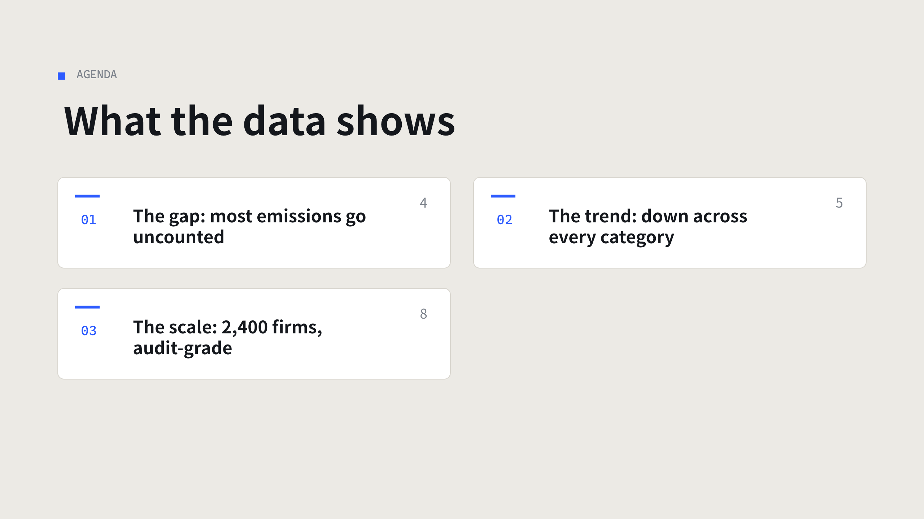Select the 02 item number
The height and width of the screenshot is (519, 924).
click(505, 219)
